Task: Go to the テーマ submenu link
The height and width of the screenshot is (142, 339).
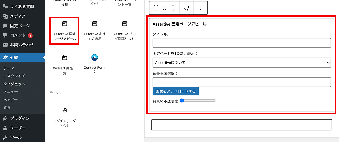Action: [x=9, y=68]
